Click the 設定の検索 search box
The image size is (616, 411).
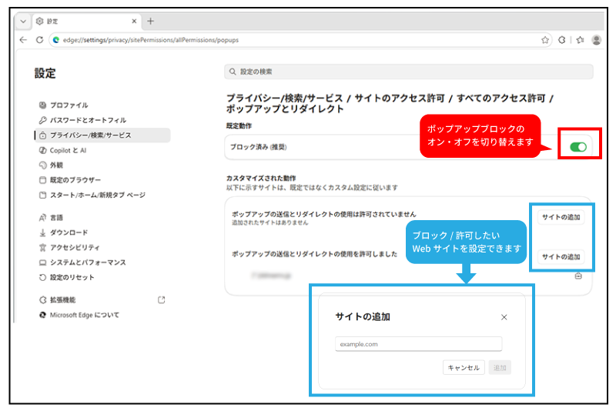pos(409,72)
